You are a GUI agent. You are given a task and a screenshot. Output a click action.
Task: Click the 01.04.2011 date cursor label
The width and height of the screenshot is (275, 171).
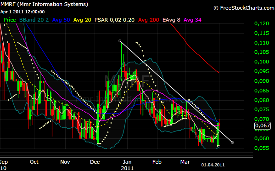tap(213, 165)
